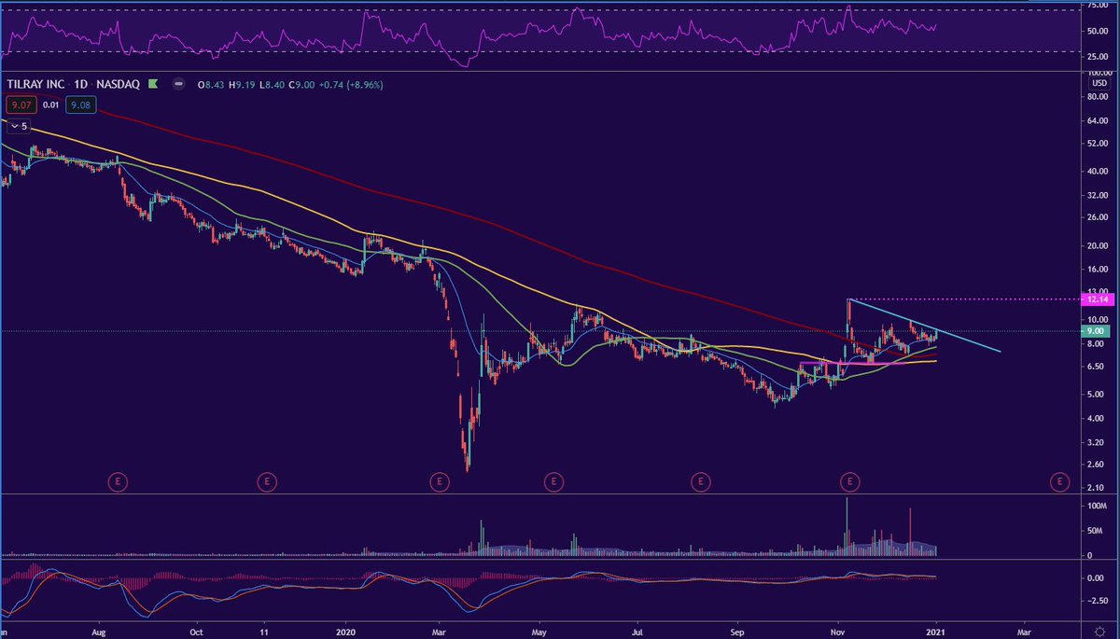Toggle the USD currency label on price scale

coord(1098,84)
